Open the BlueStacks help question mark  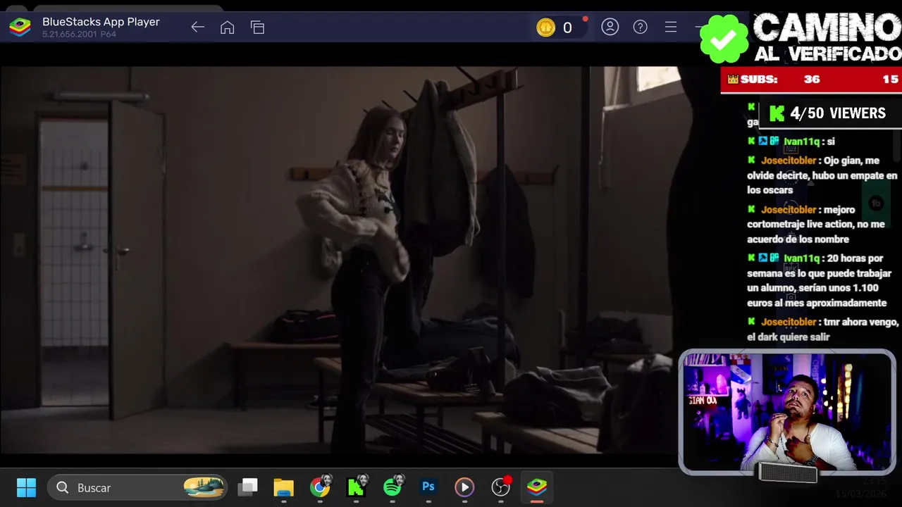point(640,27)
